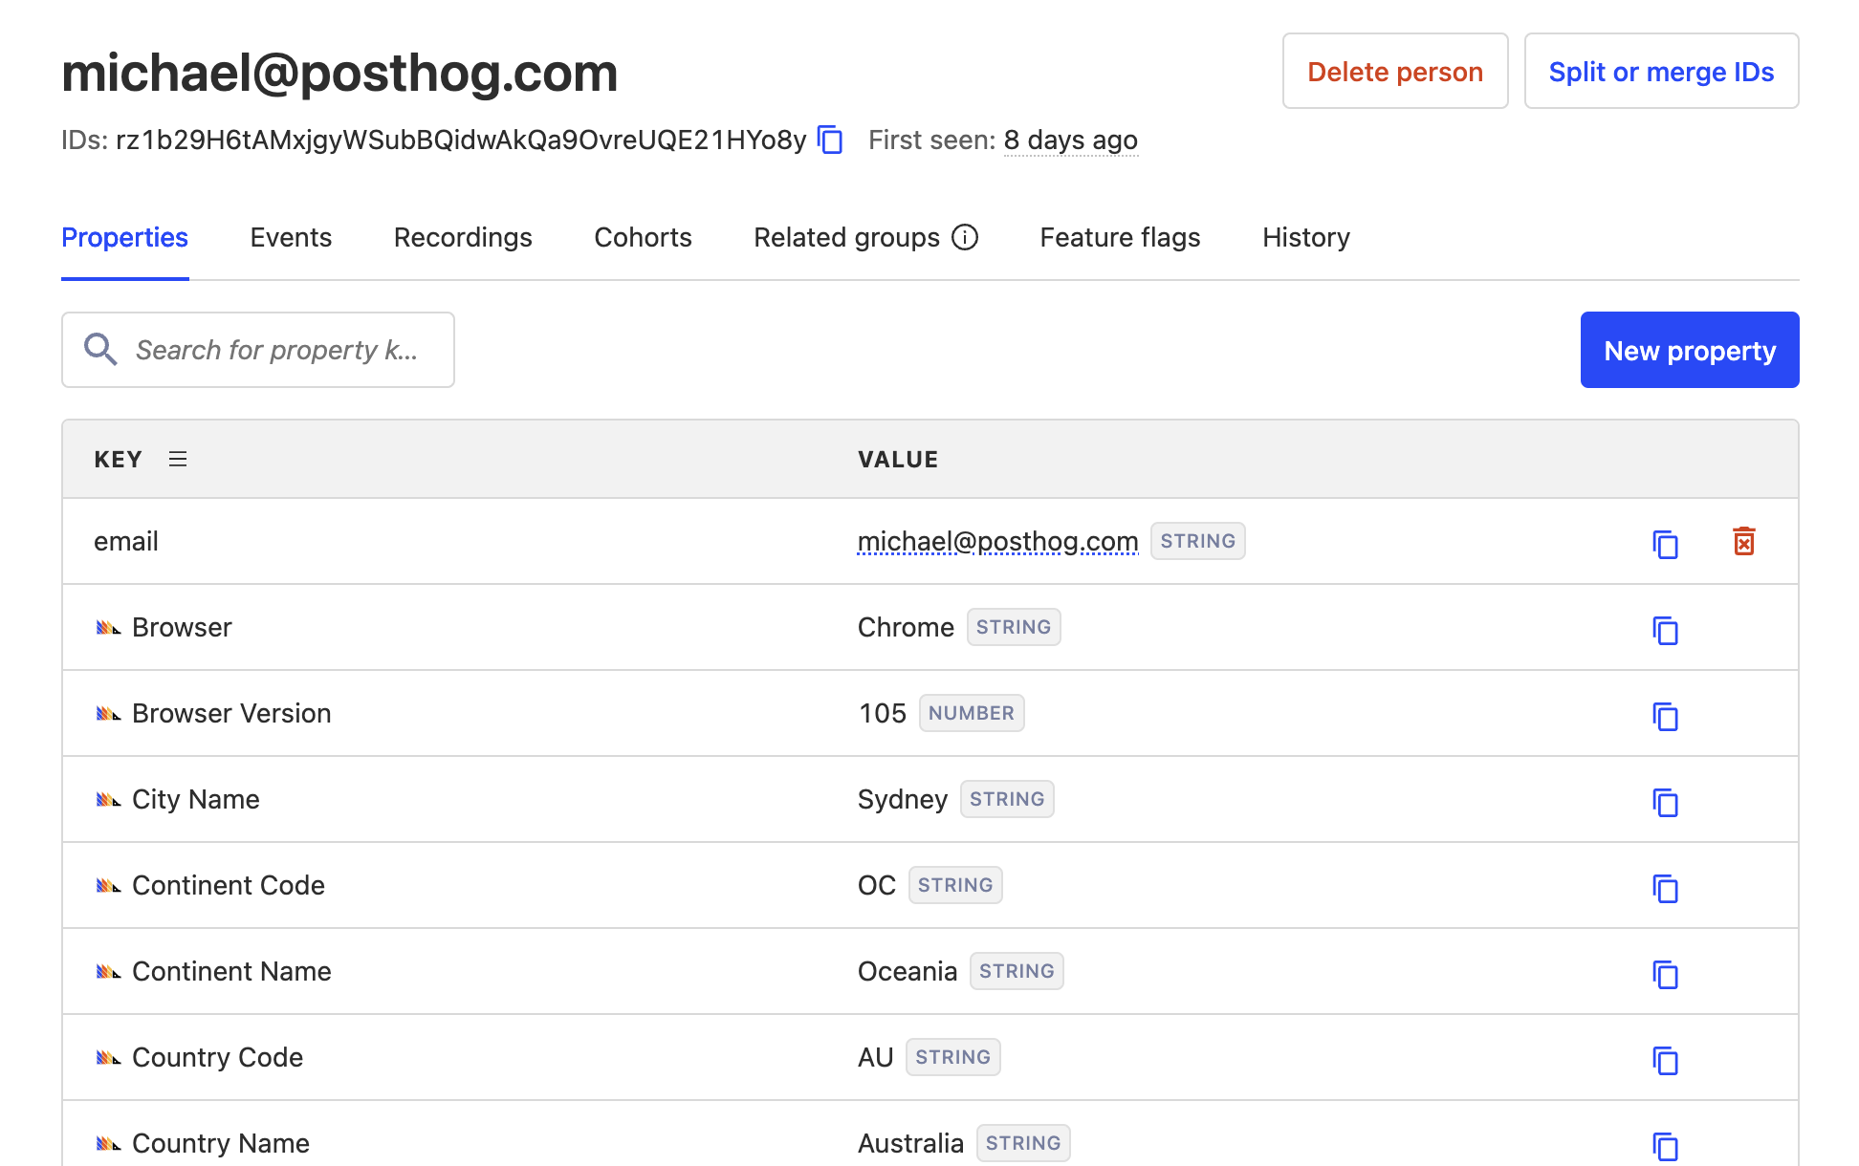Open the Recordings tab
The image size is (1859, 1166).
(463, 237)
